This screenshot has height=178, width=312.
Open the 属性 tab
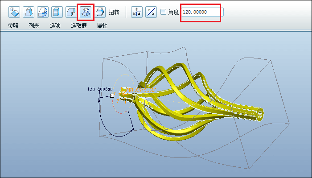click(x=102, y=25)
